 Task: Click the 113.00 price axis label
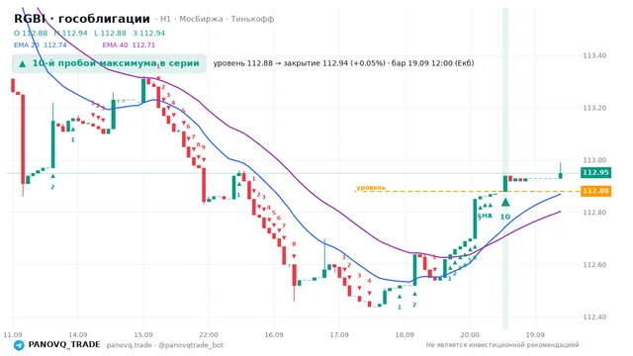594,160
